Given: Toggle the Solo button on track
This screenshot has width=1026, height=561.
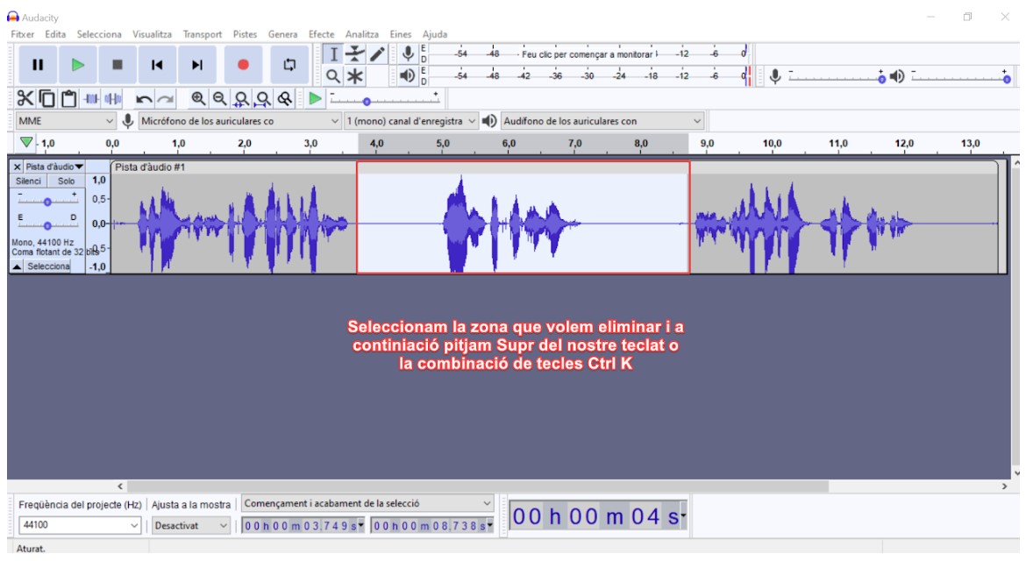Looking at the screenshot, I should [66, 181].
